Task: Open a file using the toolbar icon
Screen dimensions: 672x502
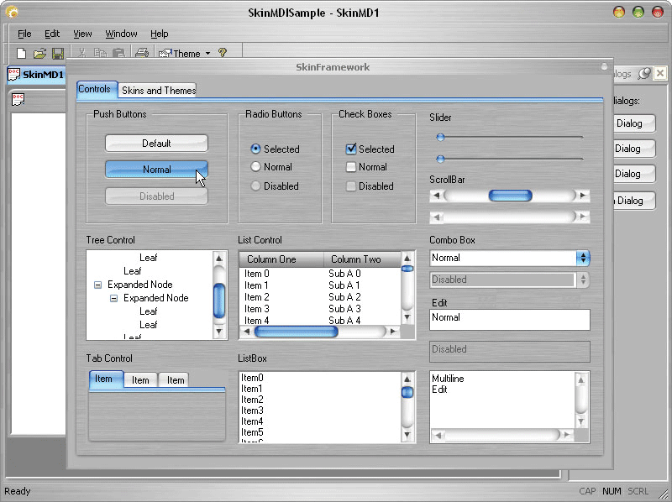Action: (41, 53)
